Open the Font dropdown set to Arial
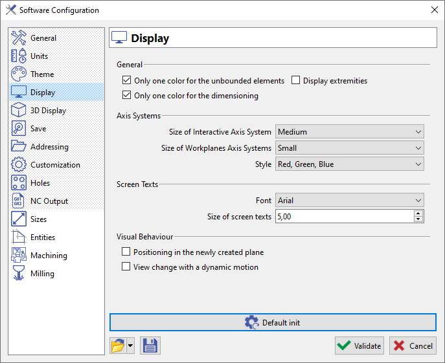This screenshot has height=363, width=445. pyautogui.click(x=349, y=201)
